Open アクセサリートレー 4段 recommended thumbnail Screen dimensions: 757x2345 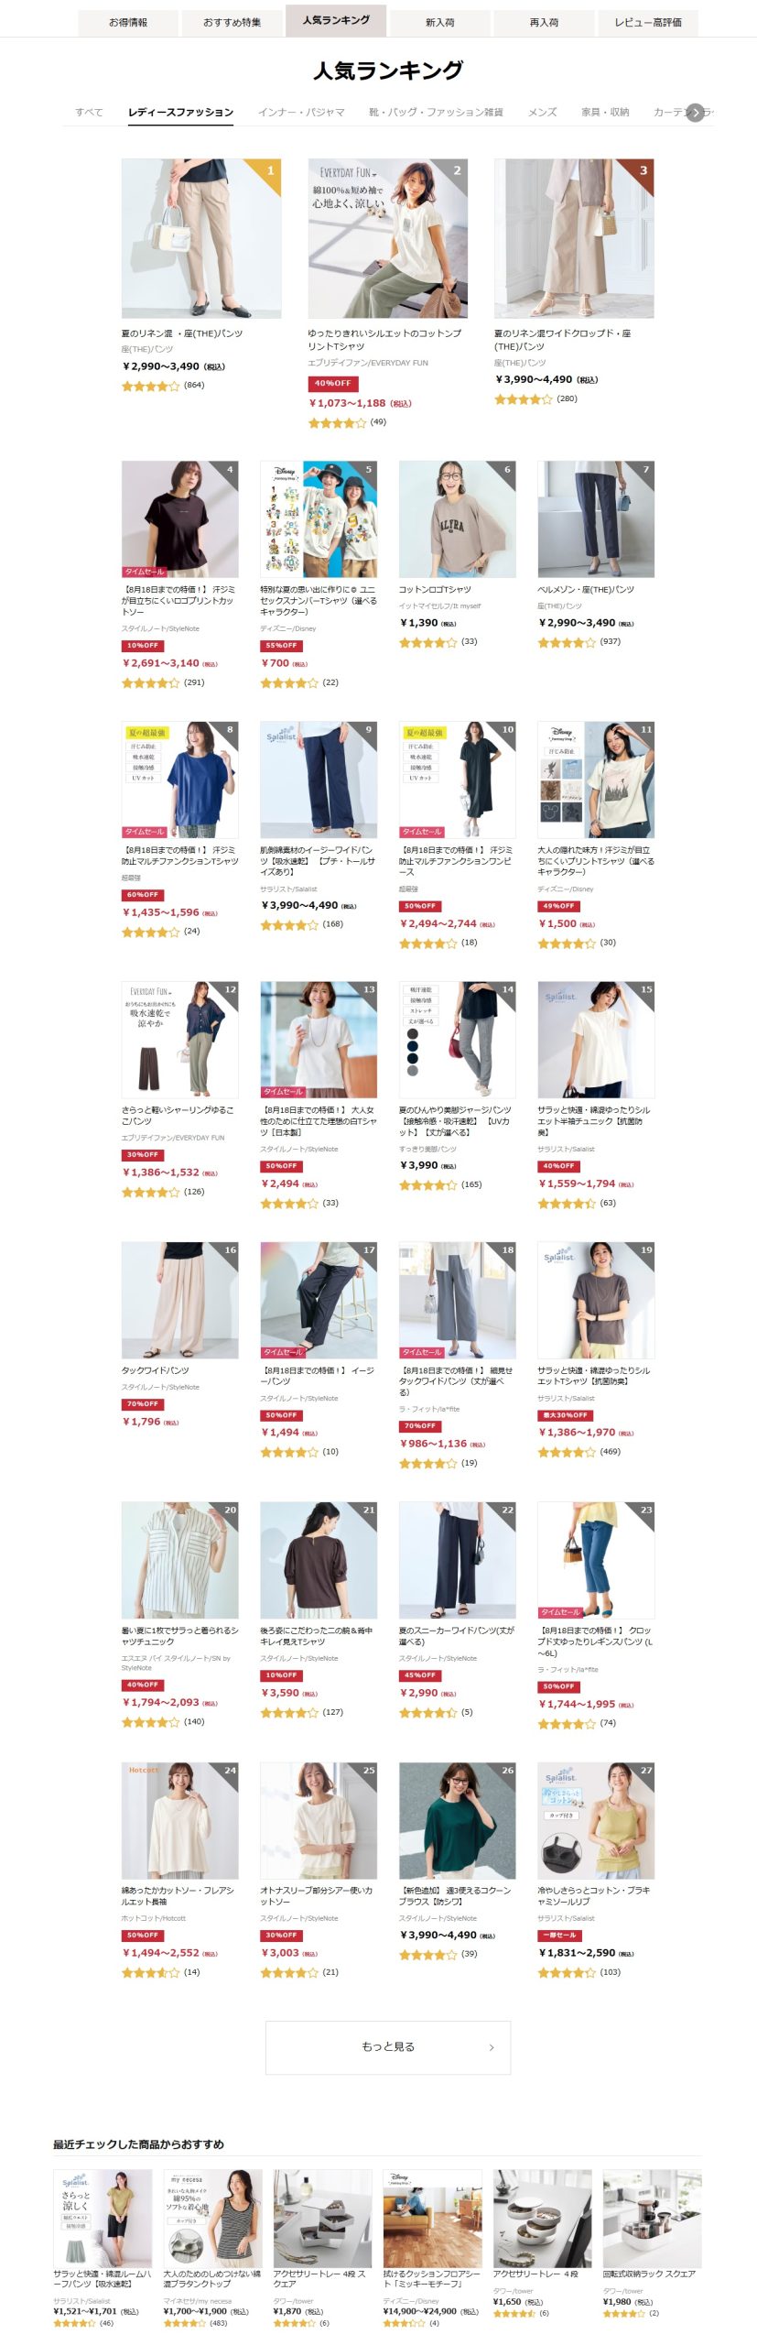(x=542, y=2218)
